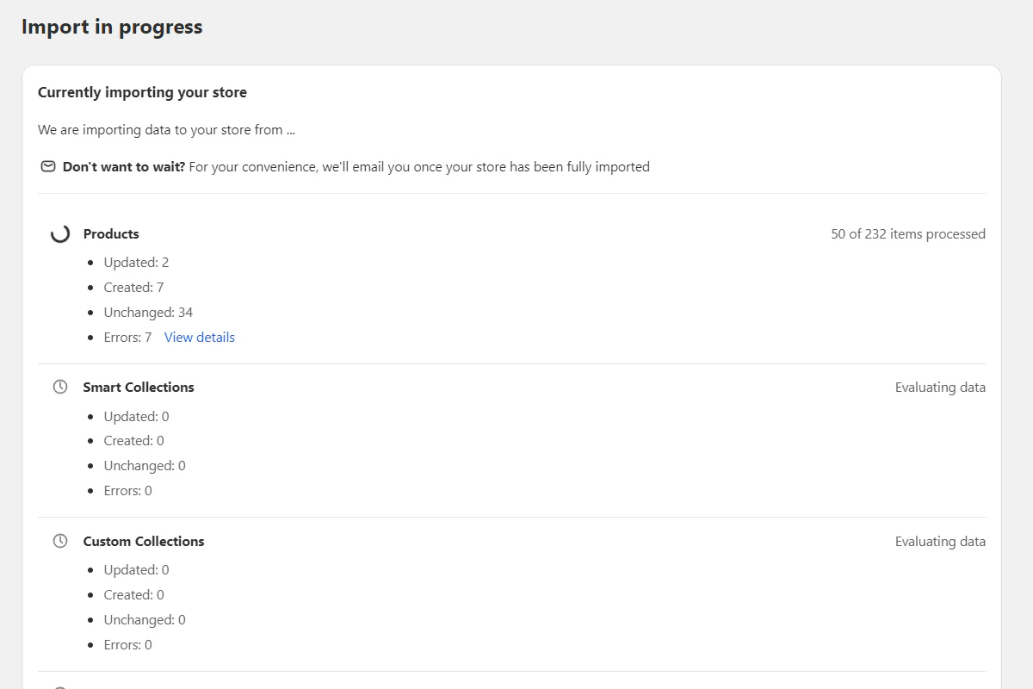
Task: Select the Custom Collections section heading
Action: tap(144, 542)
